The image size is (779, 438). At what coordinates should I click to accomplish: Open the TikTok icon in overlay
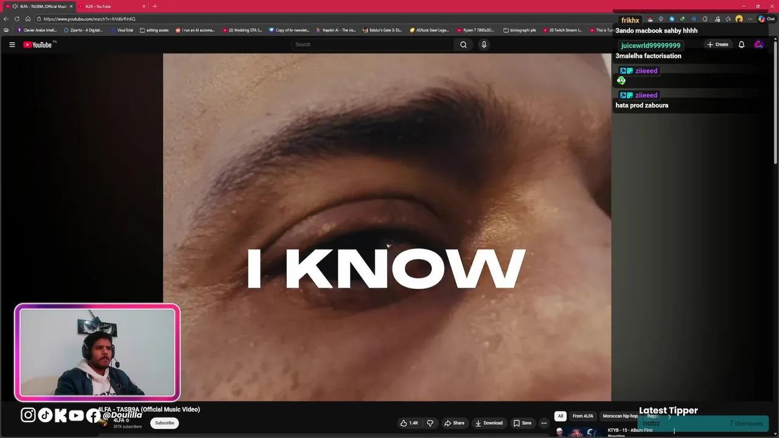[45, 415]
